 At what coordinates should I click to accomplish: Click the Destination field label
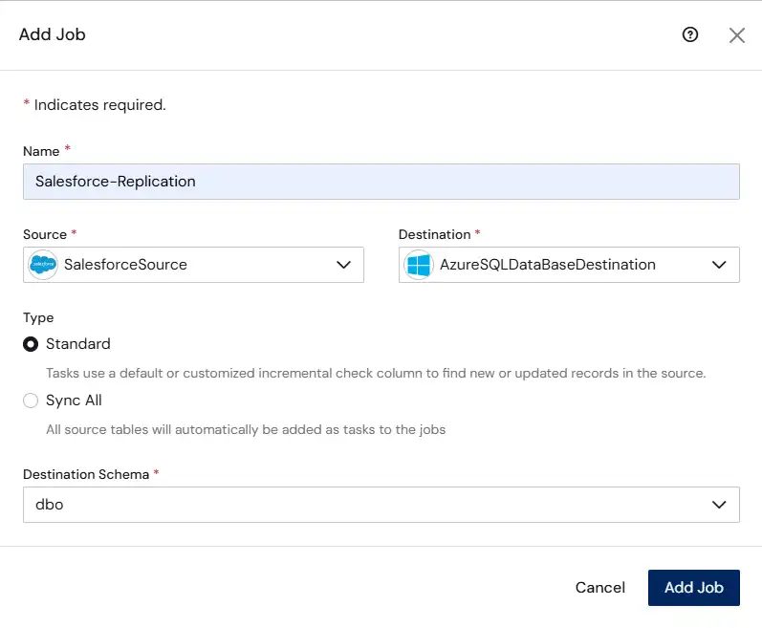coord(434,234)
